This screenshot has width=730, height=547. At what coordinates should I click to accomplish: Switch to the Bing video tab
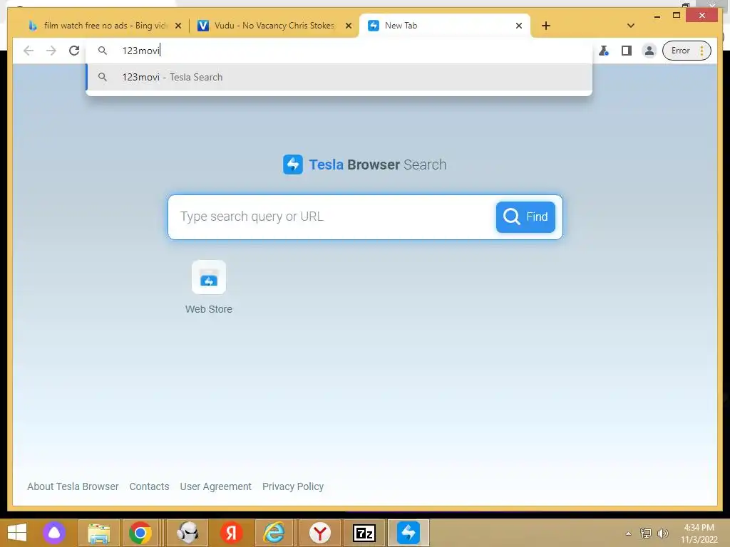coord(98,26)
